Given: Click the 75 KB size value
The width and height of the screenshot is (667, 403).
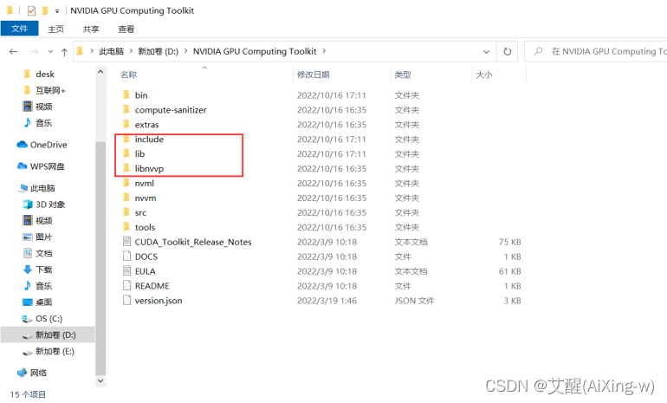Looking at the screenshot, I should pos(509,242).
